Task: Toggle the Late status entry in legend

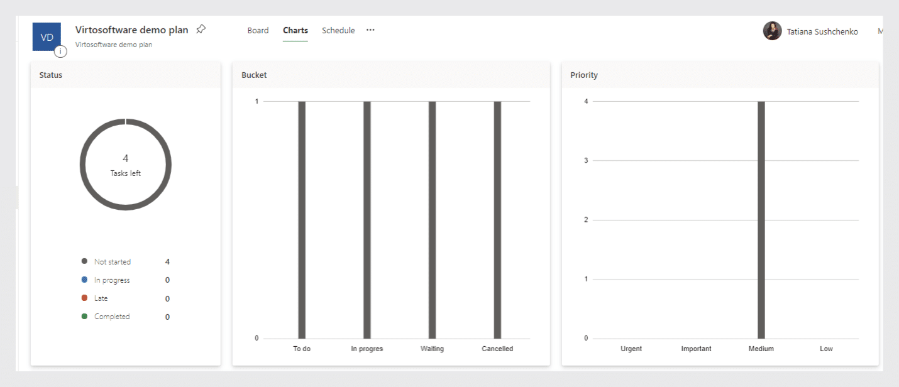Action: click(x=100, y=298)
